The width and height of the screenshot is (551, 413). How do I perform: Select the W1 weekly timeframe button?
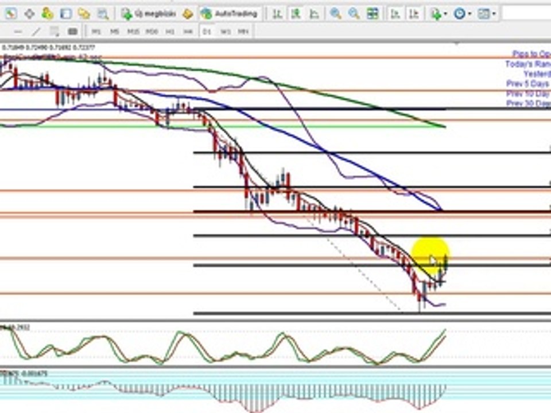pos(225,32)
